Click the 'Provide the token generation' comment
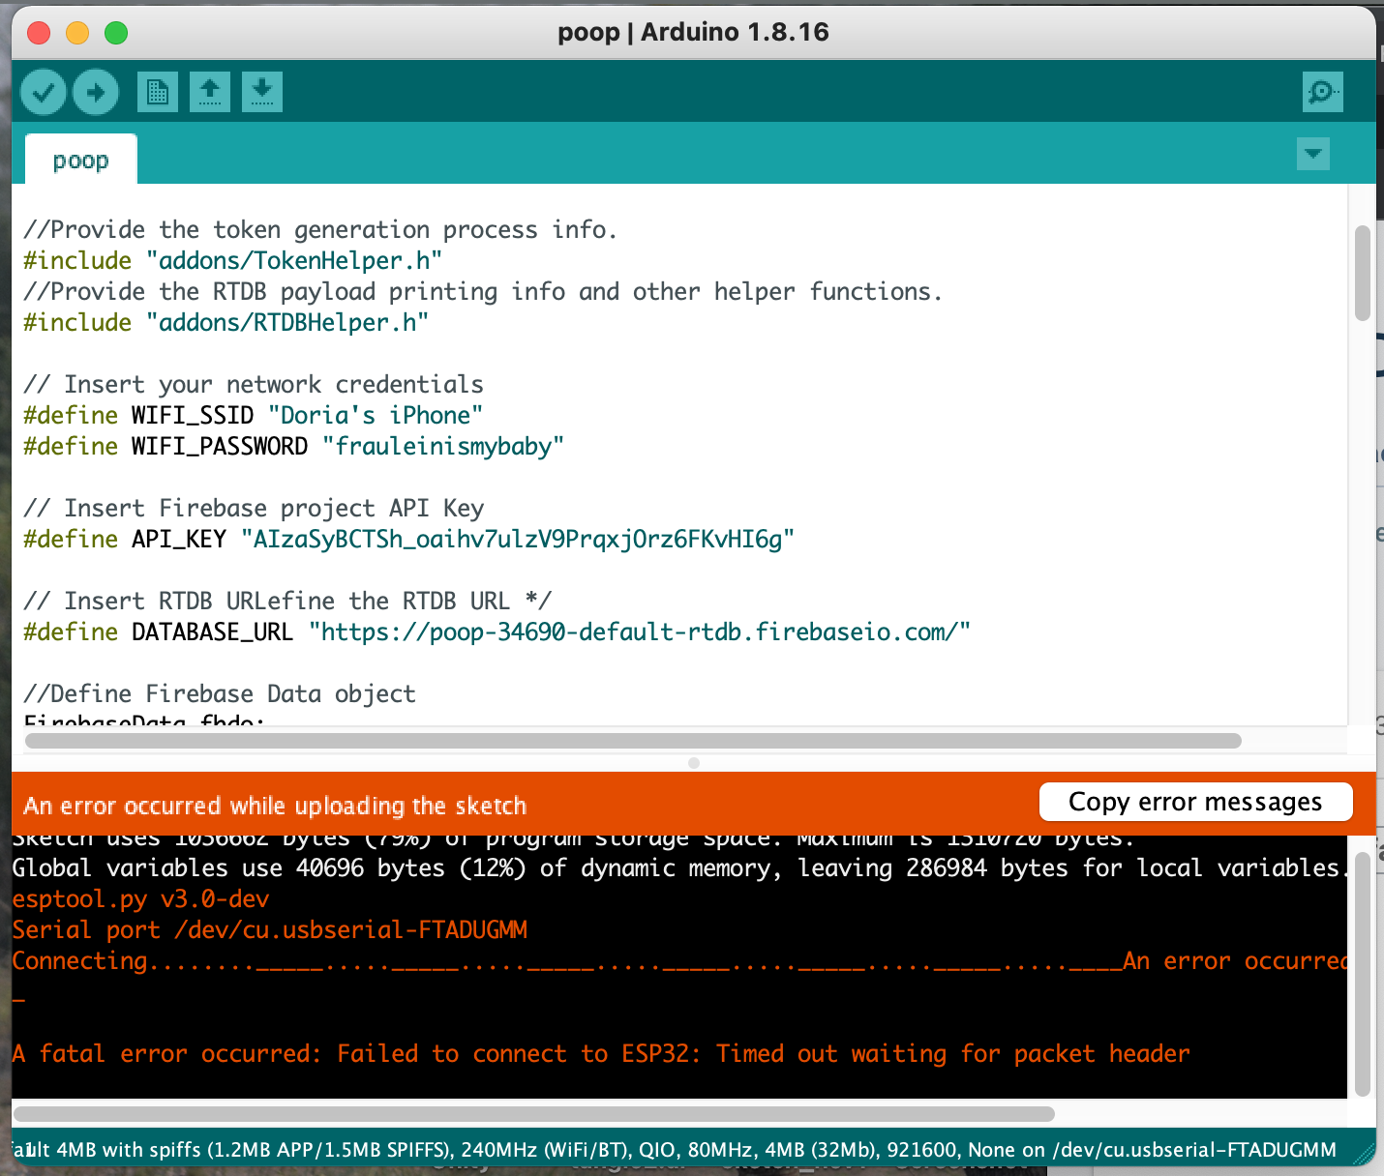 [320, 229]
